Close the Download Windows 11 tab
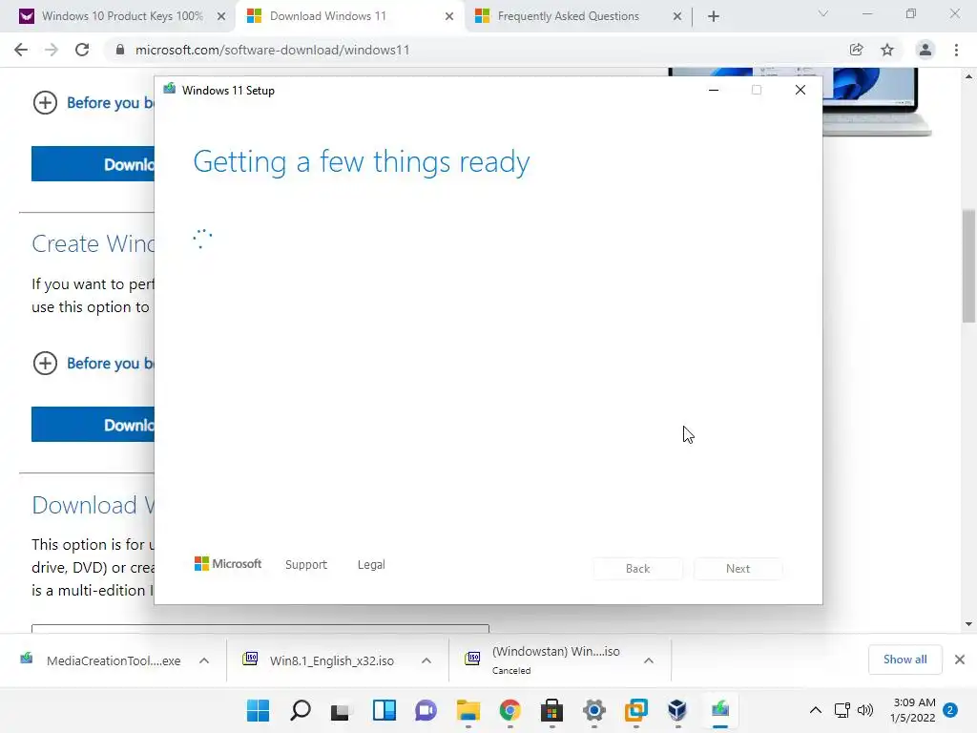Screen dimensions: 977x733 tap(449, 16)
